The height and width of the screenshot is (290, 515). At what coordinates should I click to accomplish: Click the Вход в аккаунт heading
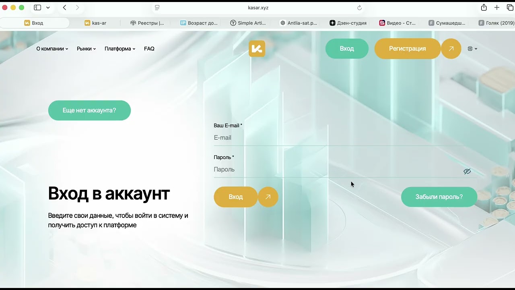tap(109, 194)
